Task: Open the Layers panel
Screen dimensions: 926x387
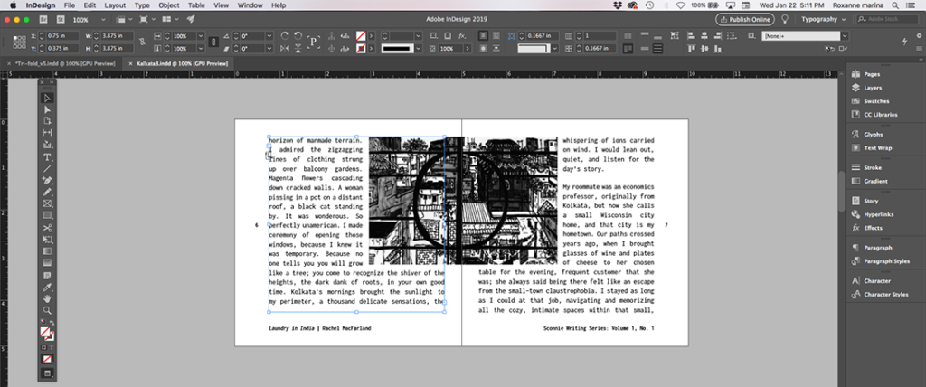Action: pyautogui.click(x=873, y=88)
